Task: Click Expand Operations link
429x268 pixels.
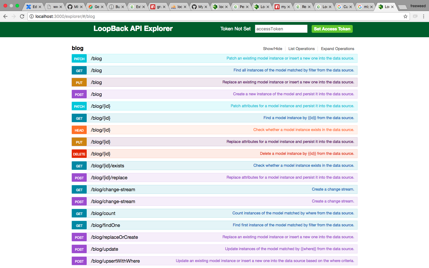Action: (337, 49)
